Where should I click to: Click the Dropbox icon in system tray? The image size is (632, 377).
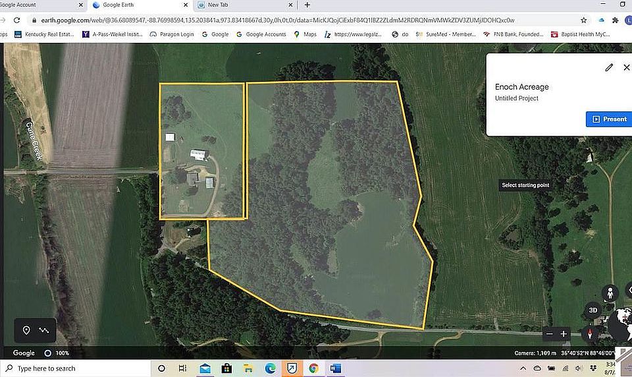coord(593,368)
